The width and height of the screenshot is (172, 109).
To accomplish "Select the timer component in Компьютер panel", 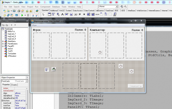I will [x=100, y=52].
